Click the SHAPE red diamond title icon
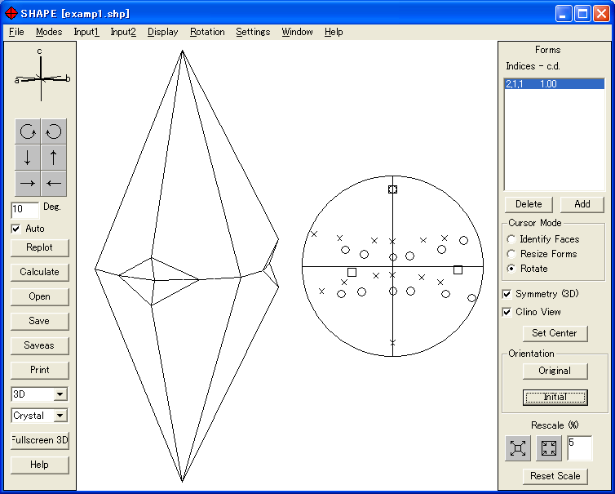This screenshot has width=615, height=494. tap(11, 13)
